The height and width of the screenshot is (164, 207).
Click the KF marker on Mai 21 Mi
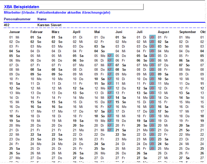point(111,130)
